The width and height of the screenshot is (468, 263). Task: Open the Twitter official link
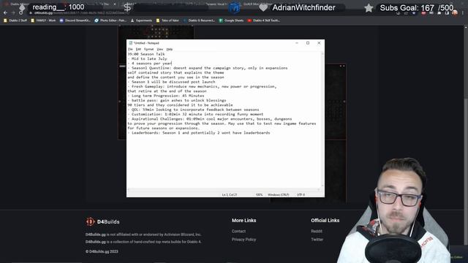coord(317,240)
